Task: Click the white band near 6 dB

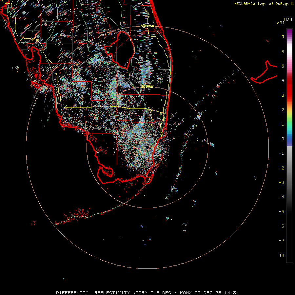Action: [x=289, y=51]
